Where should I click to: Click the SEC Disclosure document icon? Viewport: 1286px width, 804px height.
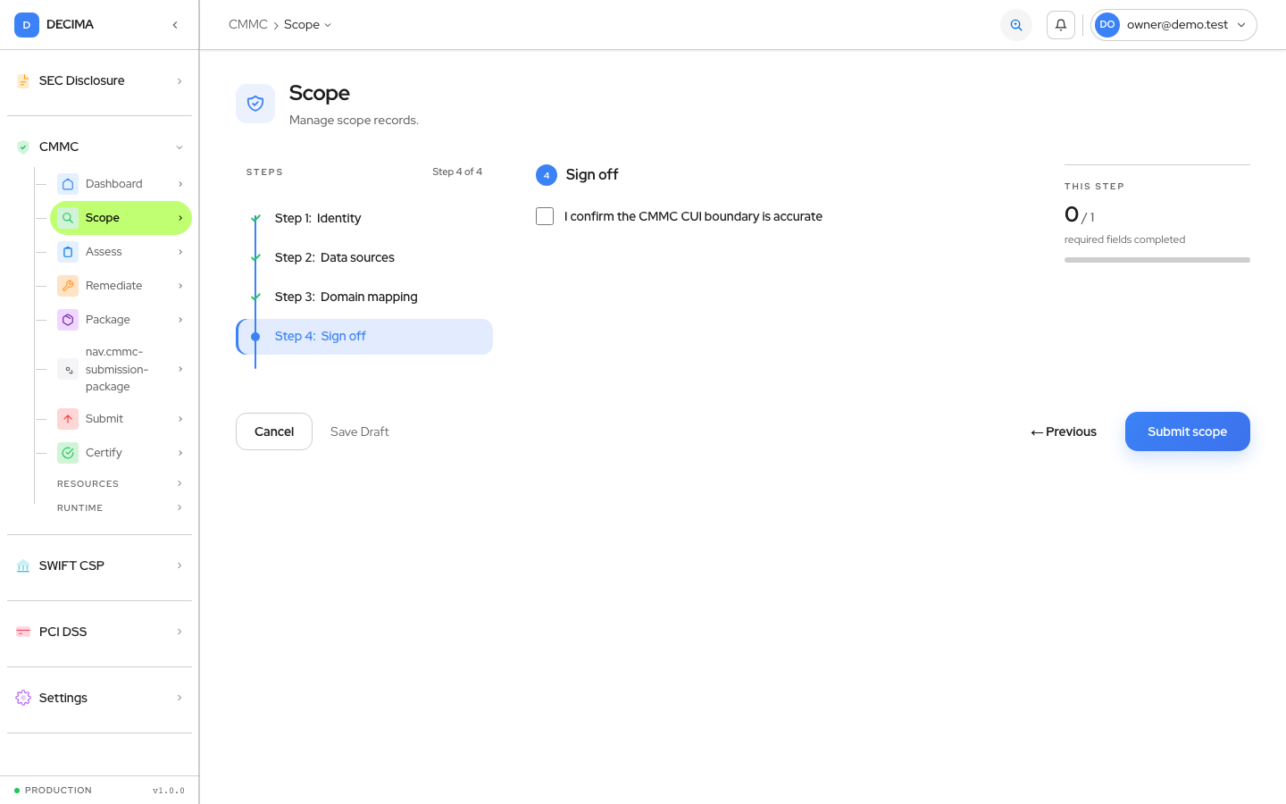pyautogui.click(x=23, y=81)
